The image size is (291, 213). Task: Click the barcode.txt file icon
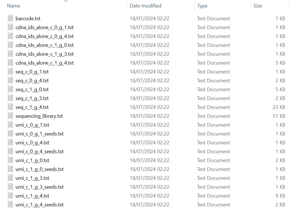coord(11,18)
